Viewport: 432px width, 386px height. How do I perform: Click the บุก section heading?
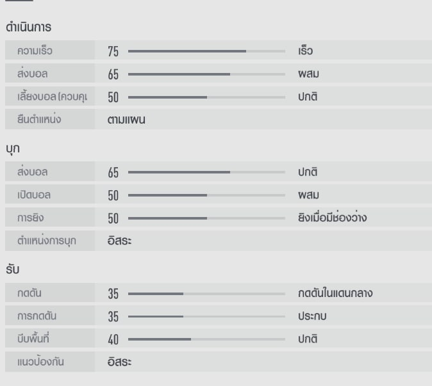click(x=13, y=149)
